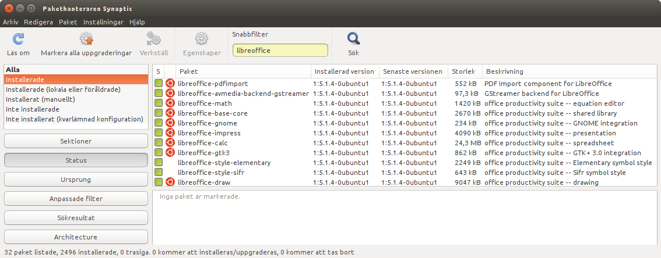Viewport: 661px width, 258px height.
Task: Click the Architecture button
Action: [x=76, y=237]
